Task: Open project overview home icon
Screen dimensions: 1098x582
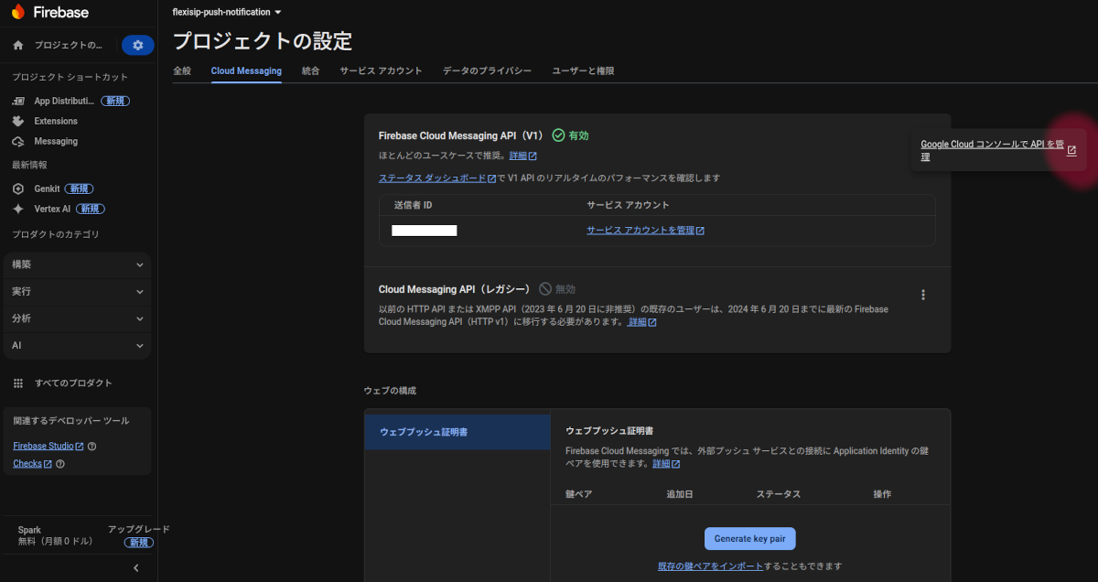Action: (x=18, y=45)
